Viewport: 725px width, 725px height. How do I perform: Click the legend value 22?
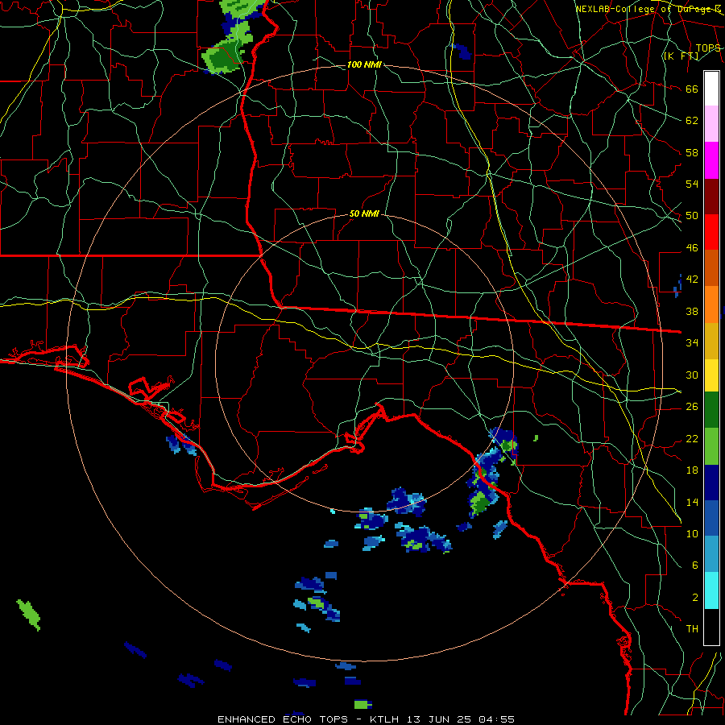[x=692, y=438]
